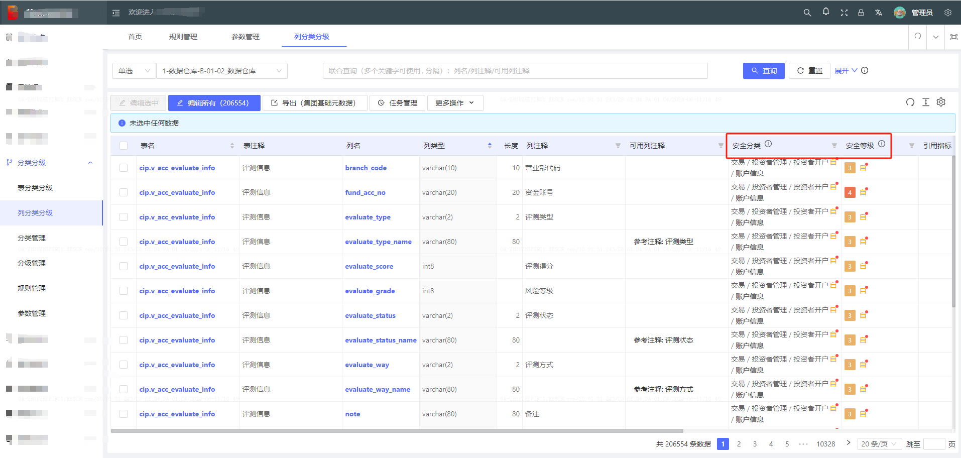The height and width of the screenshot is (458, 961).
Task: Click the table refresh icon above grid
Action: pos(910,102)
